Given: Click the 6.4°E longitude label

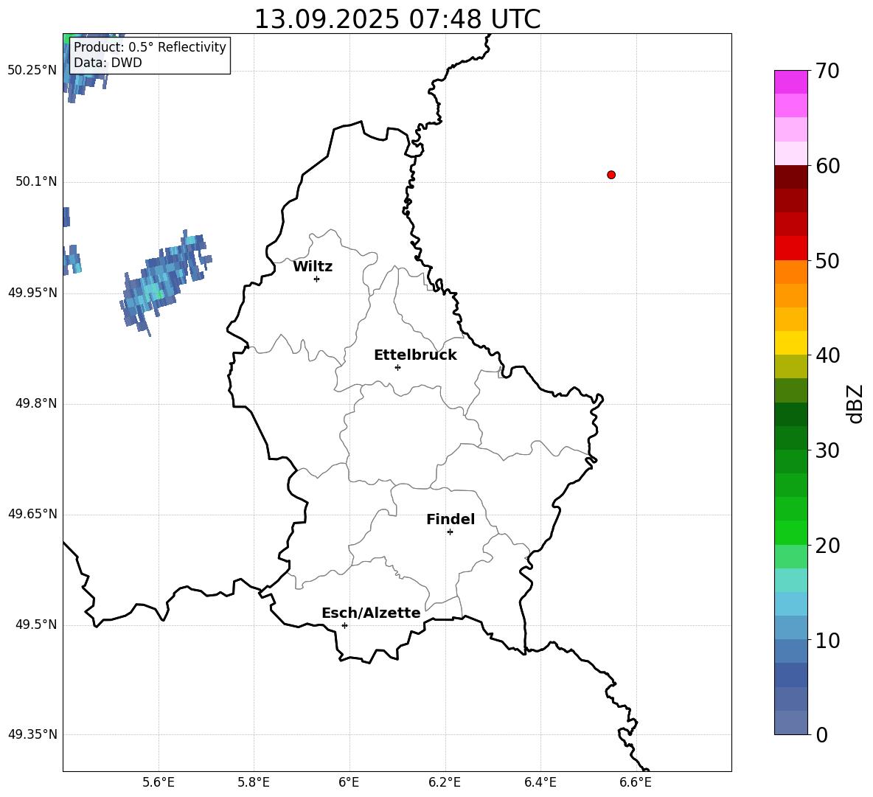Looking at the screenshot, I should (x=540, y=782).
